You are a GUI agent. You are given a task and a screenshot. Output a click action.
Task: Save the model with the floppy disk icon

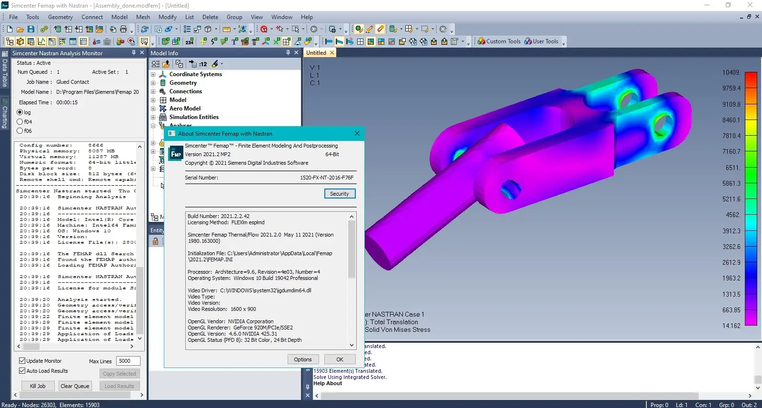pos(31,29)
